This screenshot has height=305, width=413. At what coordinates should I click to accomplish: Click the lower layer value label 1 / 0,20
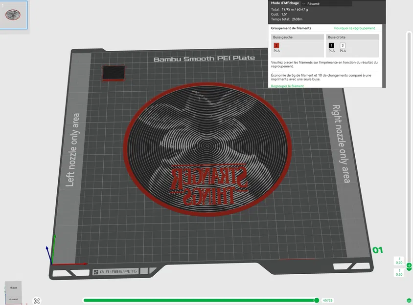coord(399,272)
